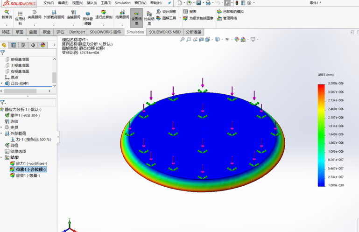
Task: Click the Print icon
Action: coord(208,3)
